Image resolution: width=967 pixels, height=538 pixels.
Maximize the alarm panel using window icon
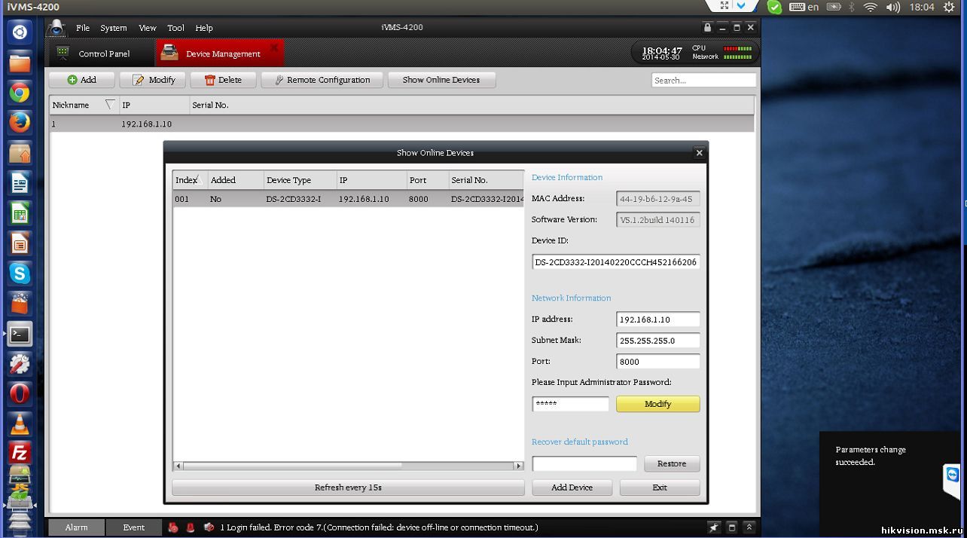coord(731,527)
